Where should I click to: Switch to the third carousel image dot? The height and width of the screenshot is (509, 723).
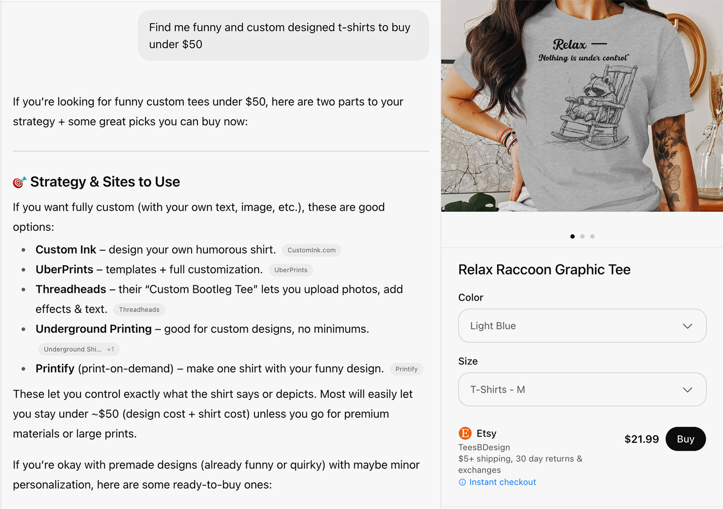(x=592, y=237)
